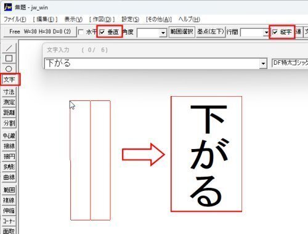Click the 連 button
The height and width of the screenshot is (234, 308).
pos(299,32)
